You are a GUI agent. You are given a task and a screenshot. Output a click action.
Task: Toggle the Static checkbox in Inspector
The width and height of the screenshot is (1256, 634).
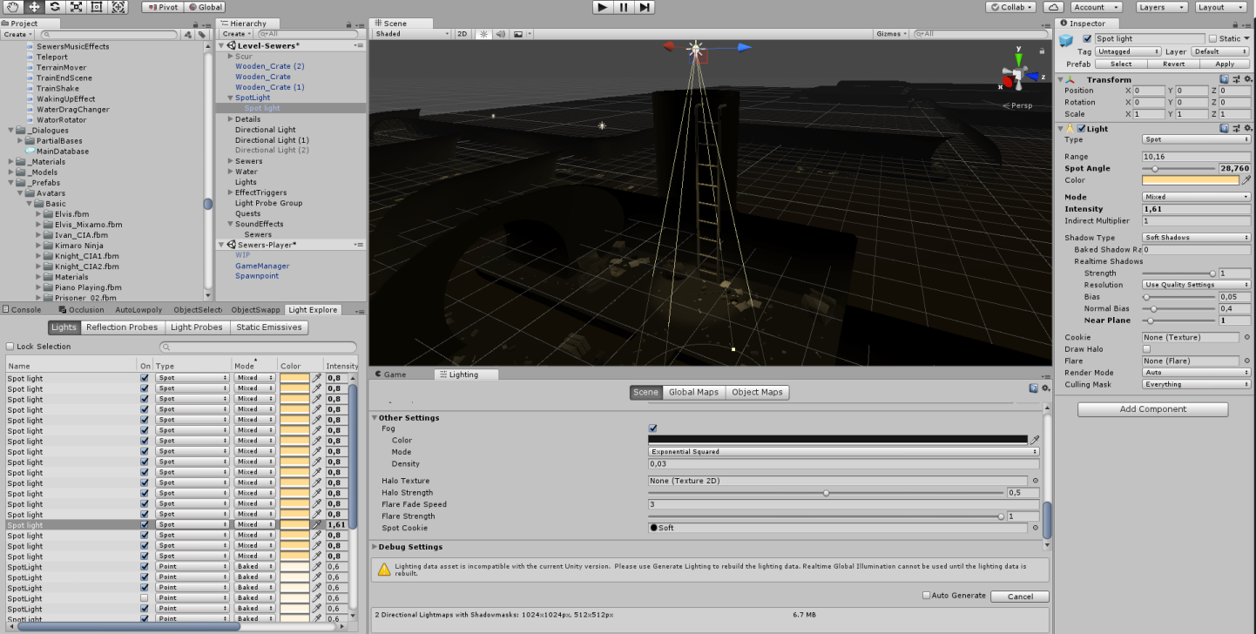(x=1212, y=38)
